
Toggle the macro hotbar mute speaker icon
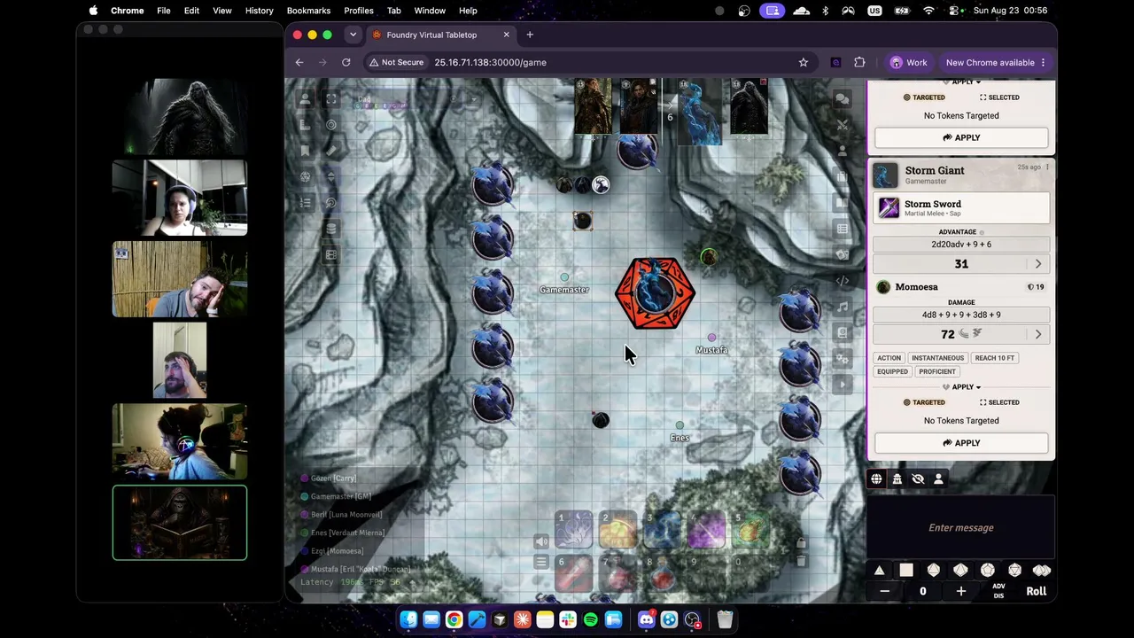point(541,542)
